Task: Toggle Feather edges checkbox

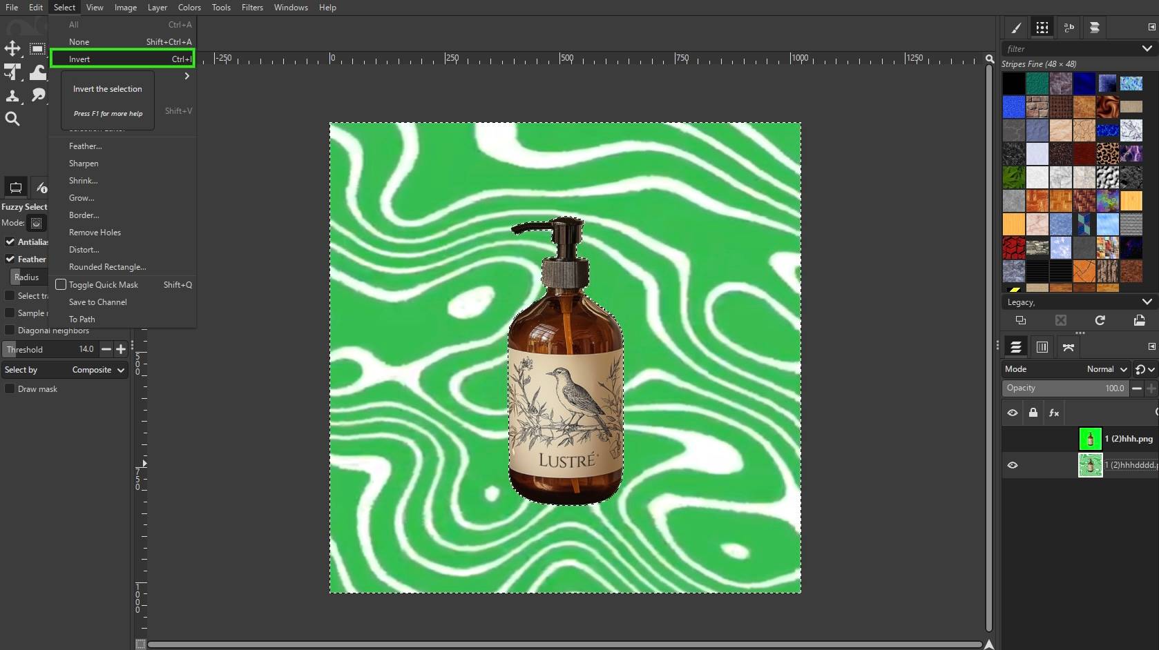Action: pos(10,259)
